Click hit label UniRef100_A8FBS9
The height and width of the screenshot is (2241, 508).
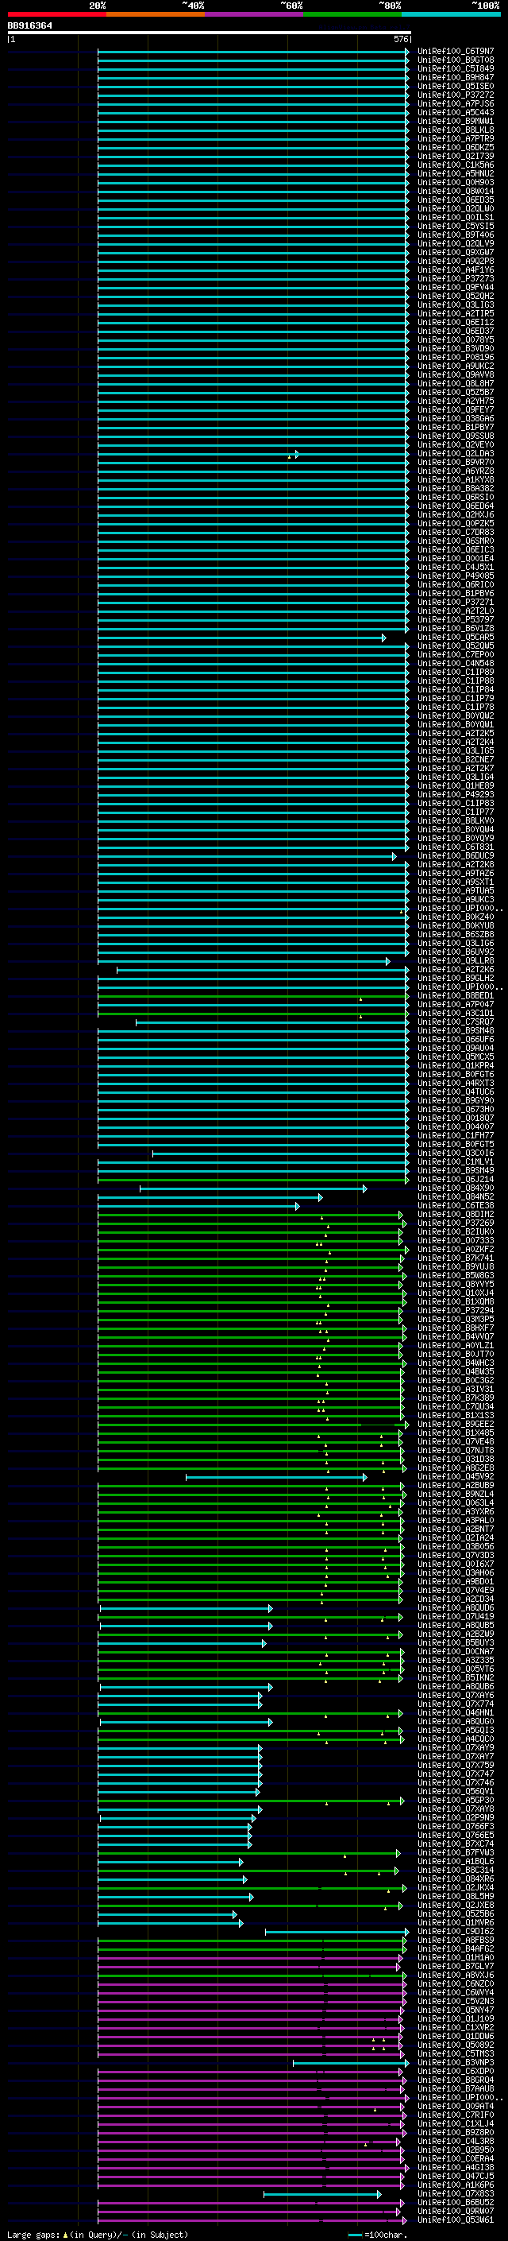pyautogui.click(x=456, y=1940)
